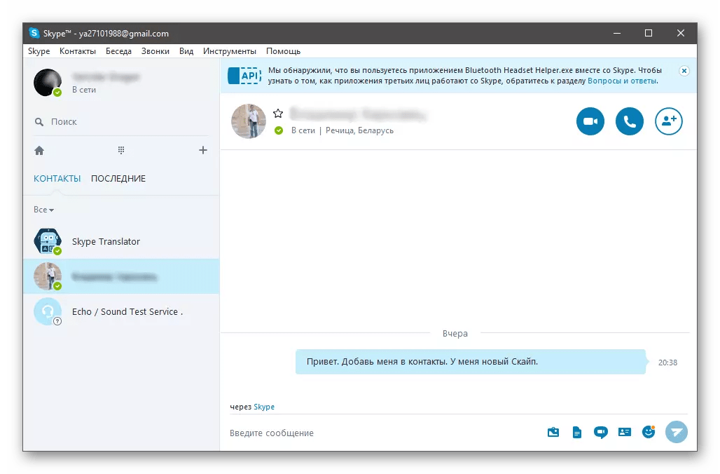Open your own profile avatar
This screenshot has height=474, width=720.
click(48, 83)
